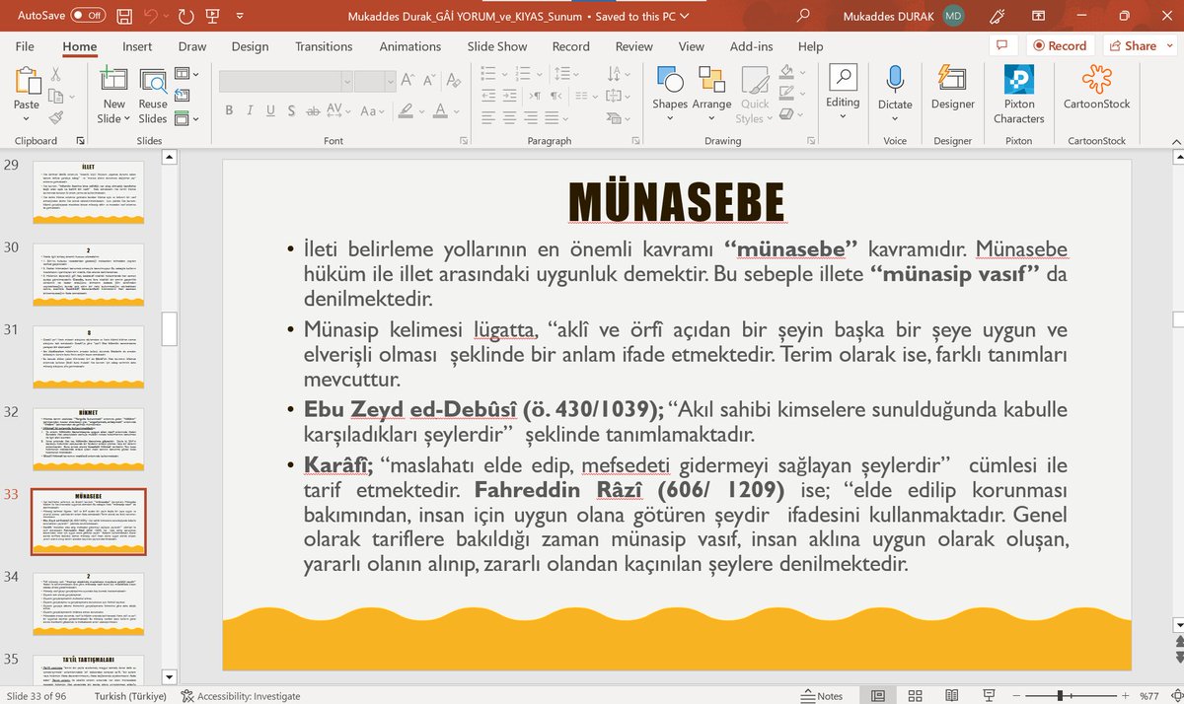
Task: Toggle Bold formatting
Action: [229, 110]
